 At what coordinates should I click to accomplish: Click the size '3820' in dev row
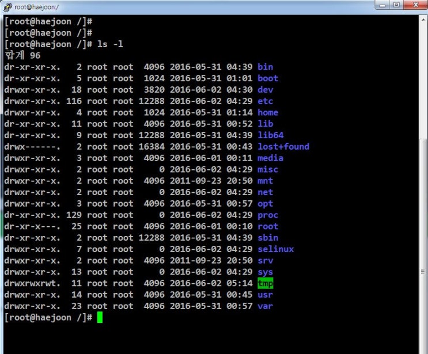click(154, 90)
